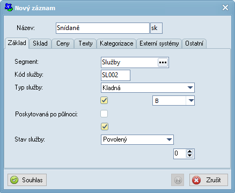Increase the number spinner with up arrow
This screenshot has width=235, height=193.
pyautogui.click(x=189, y=152)
